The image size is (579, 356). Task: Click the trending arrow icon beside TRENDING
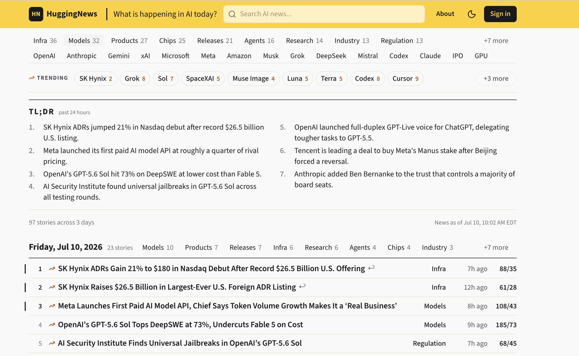point(32,78)
